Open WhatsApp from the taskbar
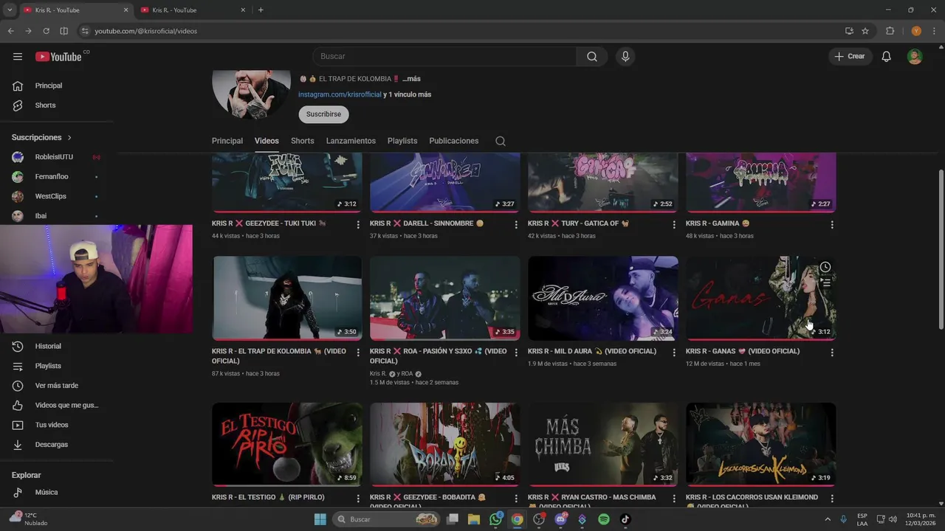This screenshot has height=531, width=945. point(495,519)
